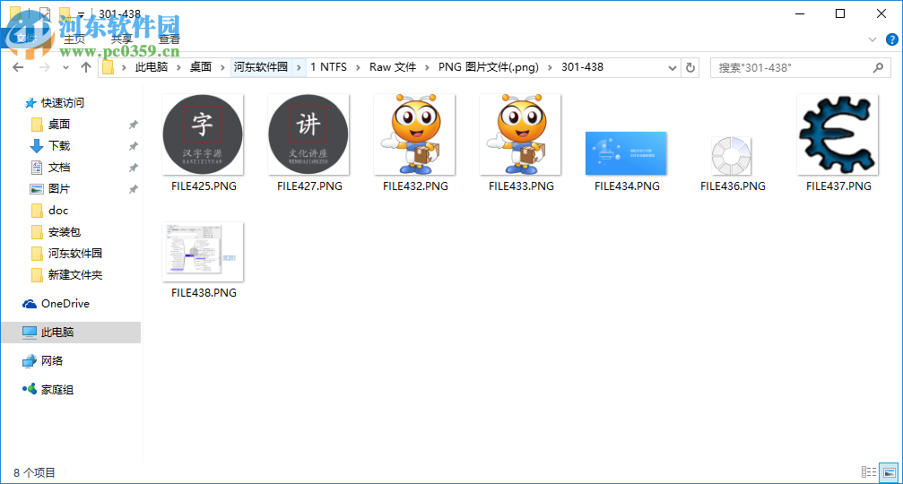This screenshot has width=903, height=484.
Task: Select 1 NTFS in the address path
Action: pos(329,67)
